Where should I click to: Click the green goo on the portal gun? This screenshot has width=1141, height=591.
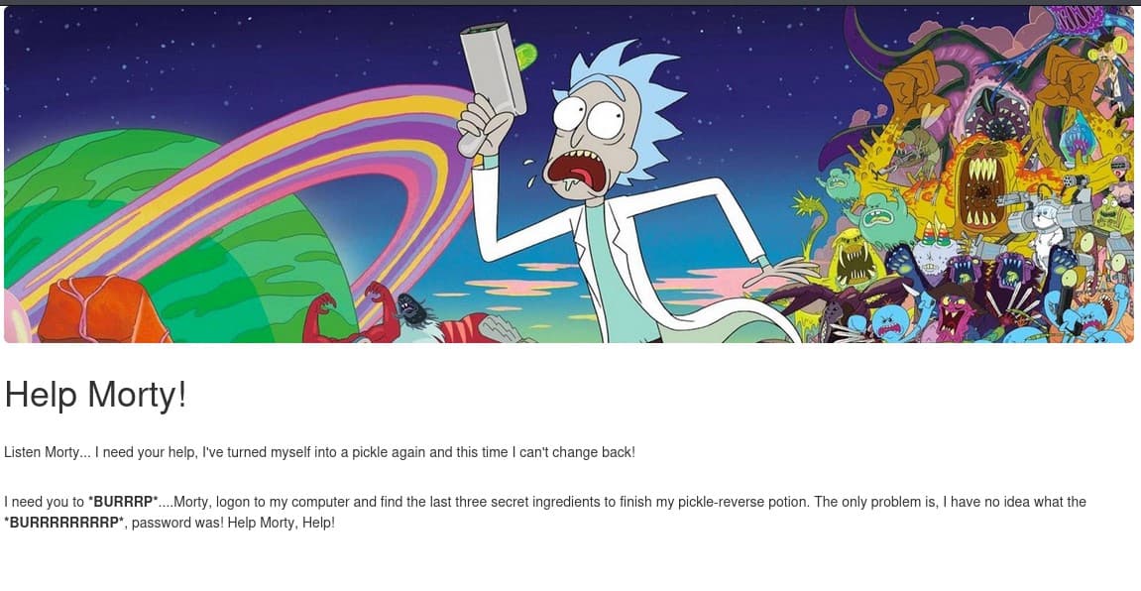[x=525, y=53]
